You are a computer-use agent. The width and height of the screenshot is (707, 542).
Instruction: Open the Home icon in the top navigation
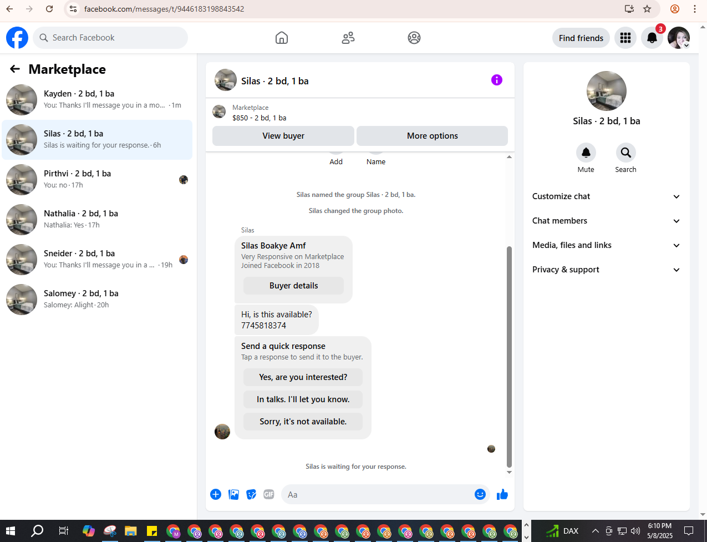coord(282,38)
